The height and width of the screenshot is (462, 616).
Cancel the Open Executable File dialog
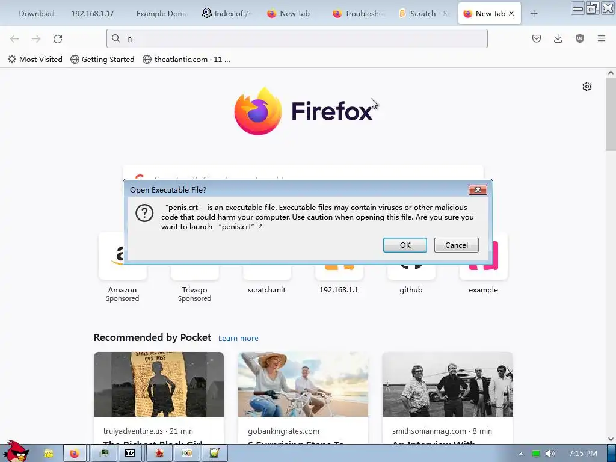[456, 245]
